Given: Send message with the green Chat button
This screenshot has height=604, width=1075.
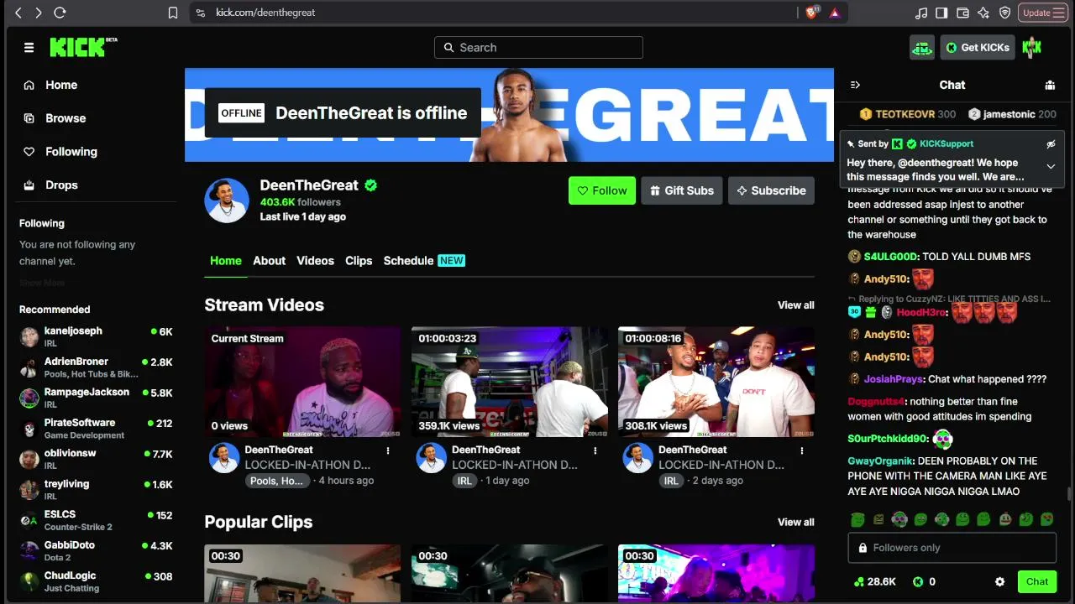Looking at the screenshot, I should tap(1037, 581).
